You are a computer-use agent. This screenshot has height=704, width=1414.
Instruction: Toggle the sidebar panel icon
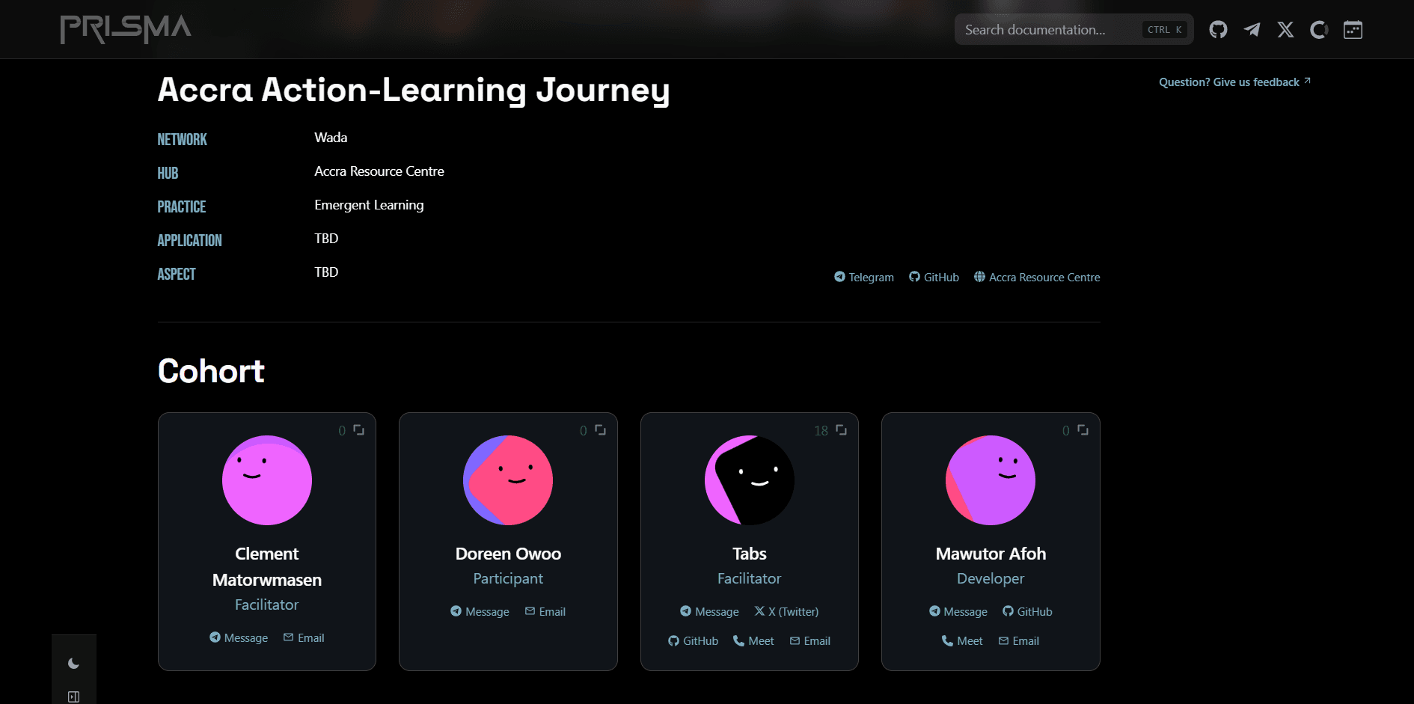(x=73, y=697)
